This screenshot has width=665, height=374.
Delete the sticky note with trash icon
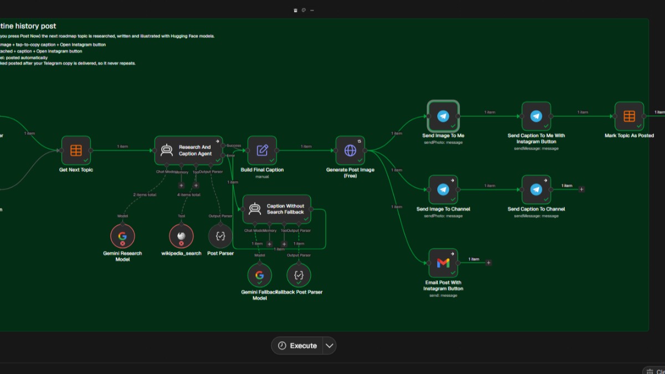[x=295, y=10]
